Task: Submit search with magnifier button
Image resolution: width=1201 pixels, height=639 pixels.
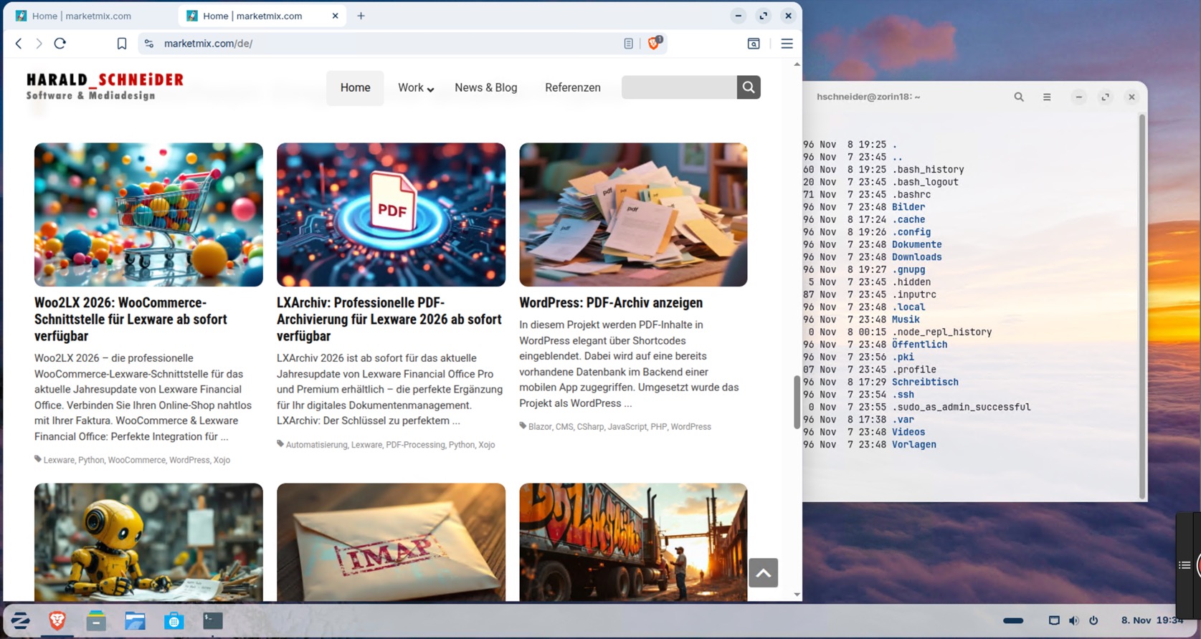Action: pos(749,87)
